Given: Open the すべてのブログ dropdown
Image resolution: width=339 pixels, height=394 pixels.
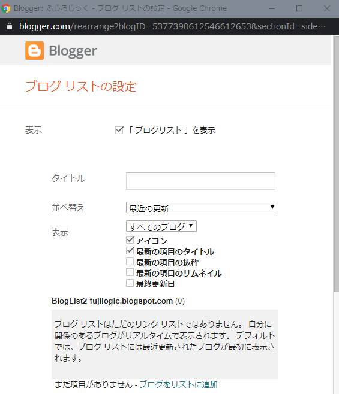Looking at the screenshot, I should (x=161, y=226).
